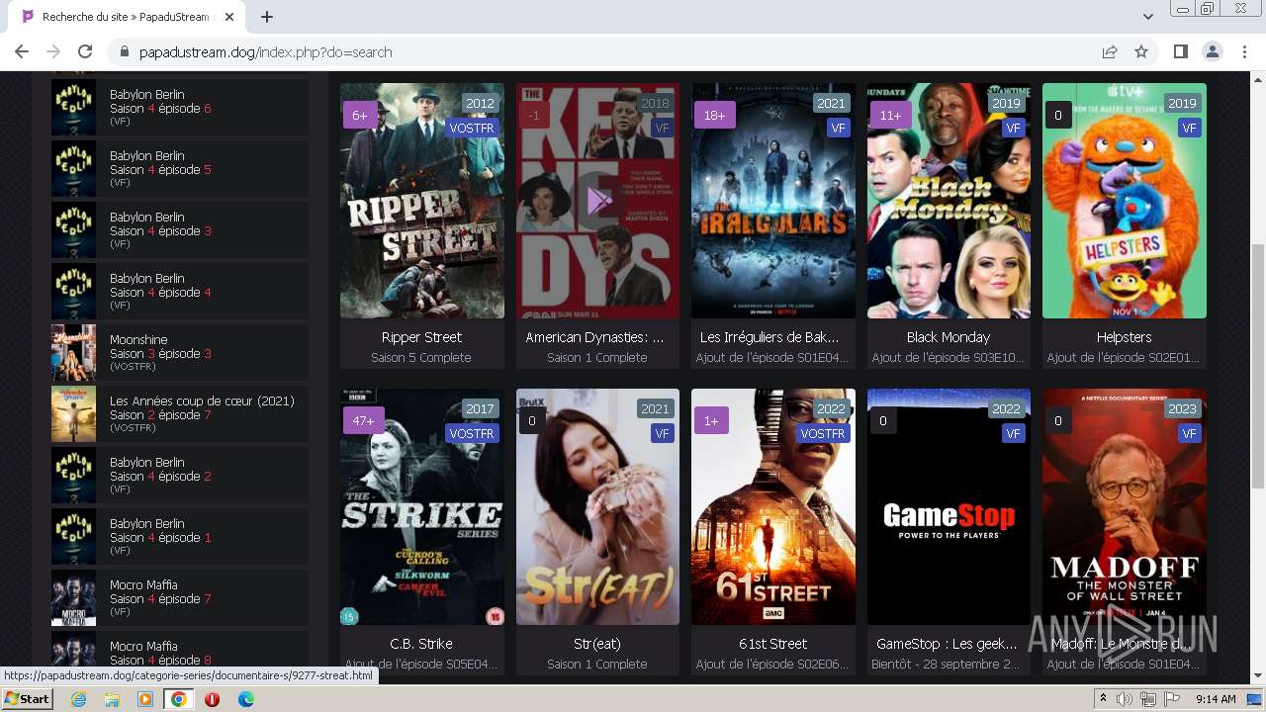Open Les Irréguliers de Baker Street poster
The height and width of the screenshot is (712, 1266).
click(x=772, y=201)
